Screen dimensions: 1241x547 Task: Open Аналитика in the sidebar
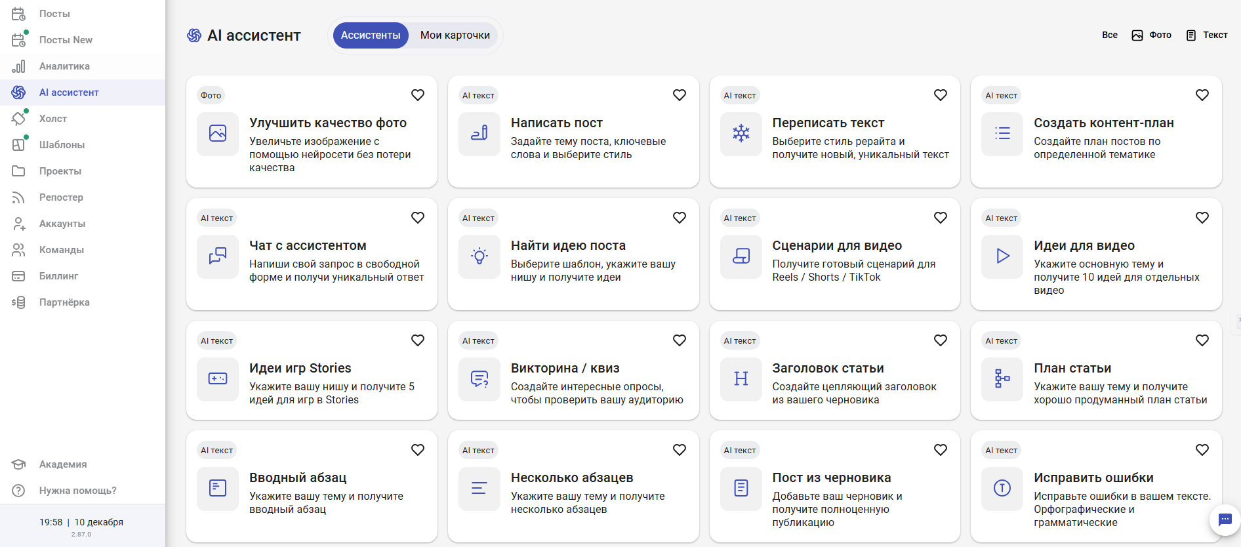coord(64,66)
